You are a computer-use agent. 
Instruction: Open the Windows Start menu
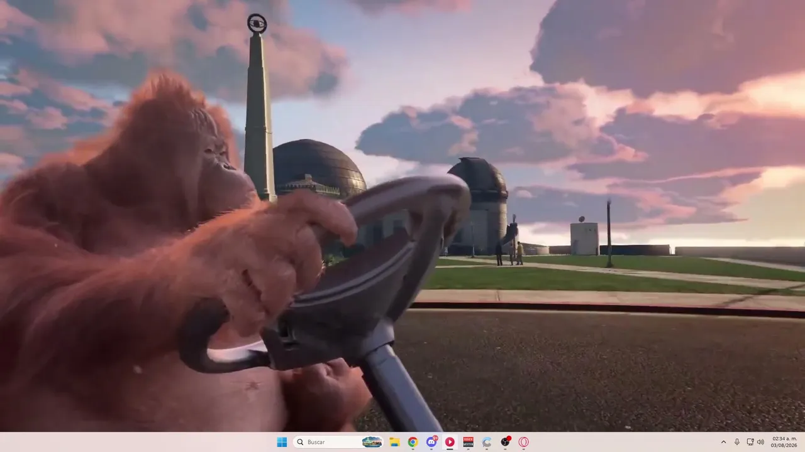pos(282,442)
